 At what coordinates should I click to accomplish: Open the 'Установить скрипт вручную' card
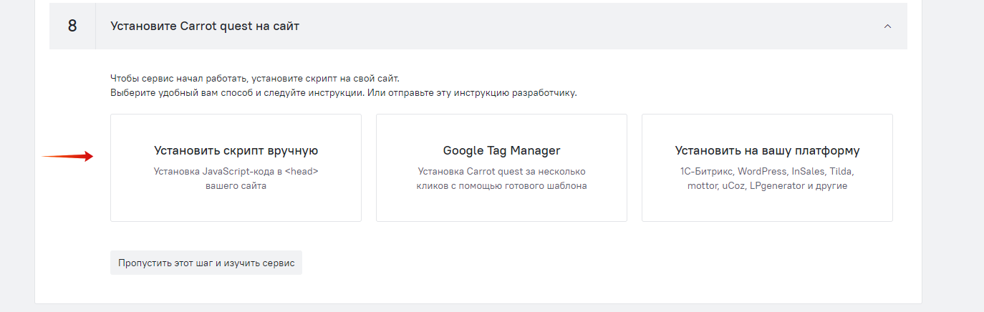click(236, 167)
